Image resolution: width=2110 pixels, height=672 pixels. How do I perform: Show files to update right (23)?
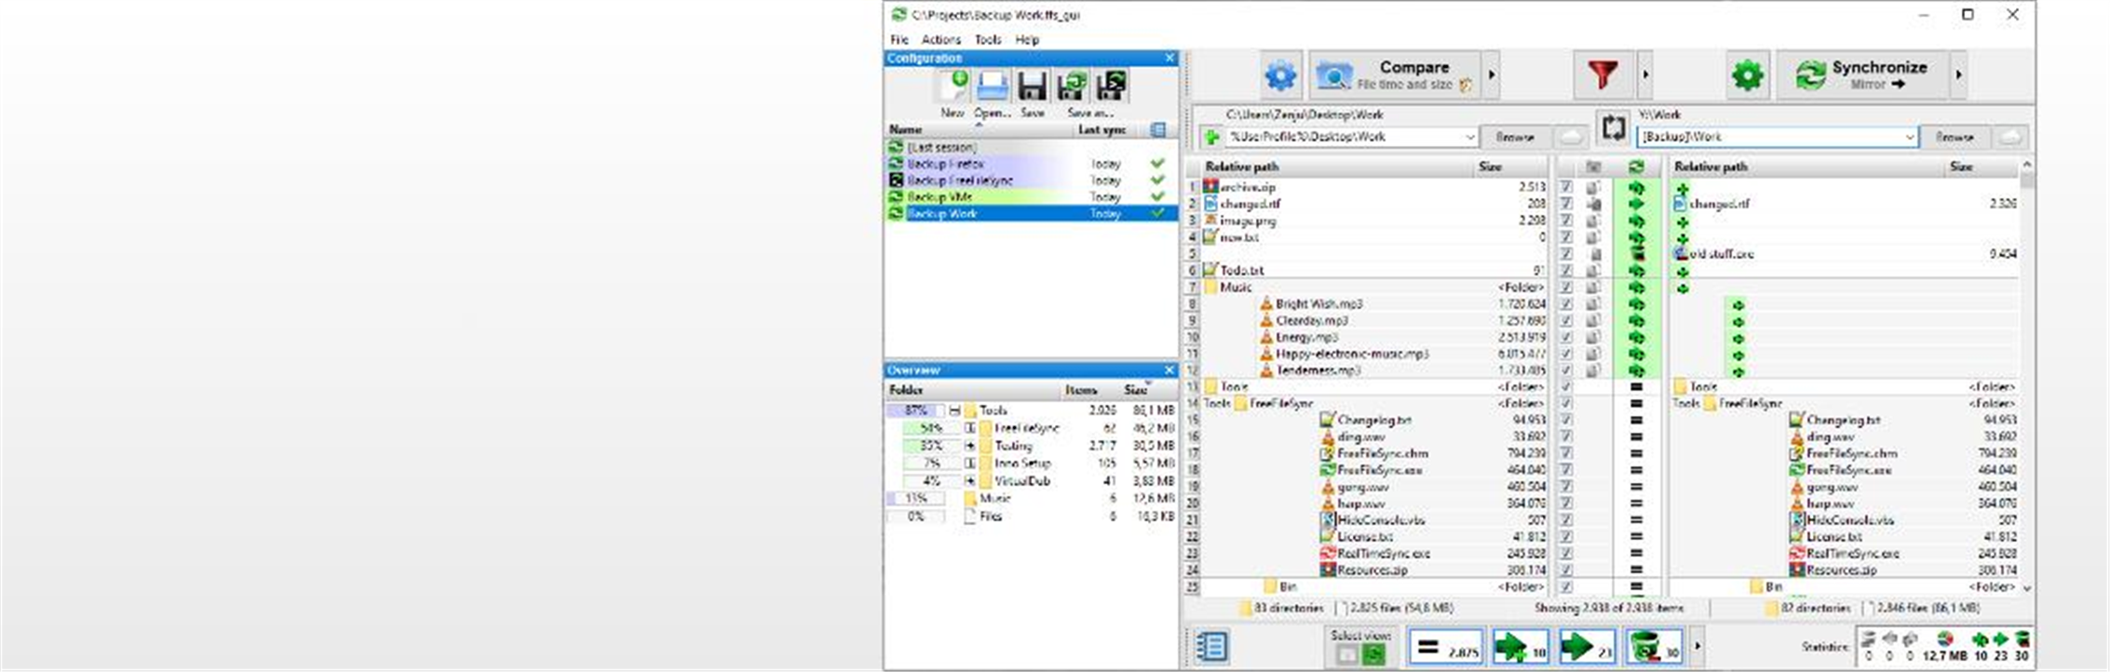(1588, 646)
